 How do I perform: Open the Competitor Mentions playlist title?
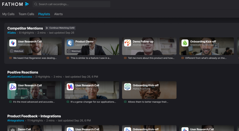click(25, 28)
